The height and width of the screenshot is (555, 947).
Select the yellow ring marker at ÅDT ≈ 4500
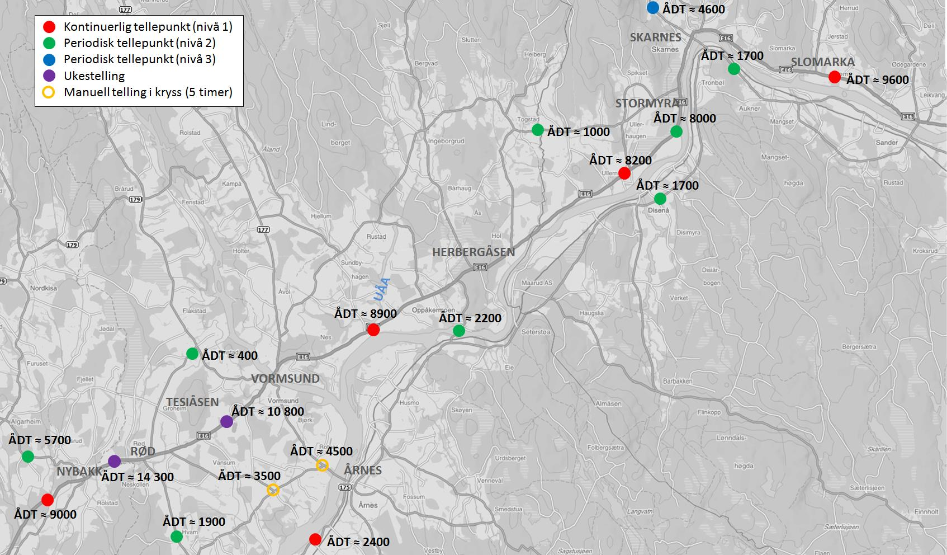coord(322,465)
